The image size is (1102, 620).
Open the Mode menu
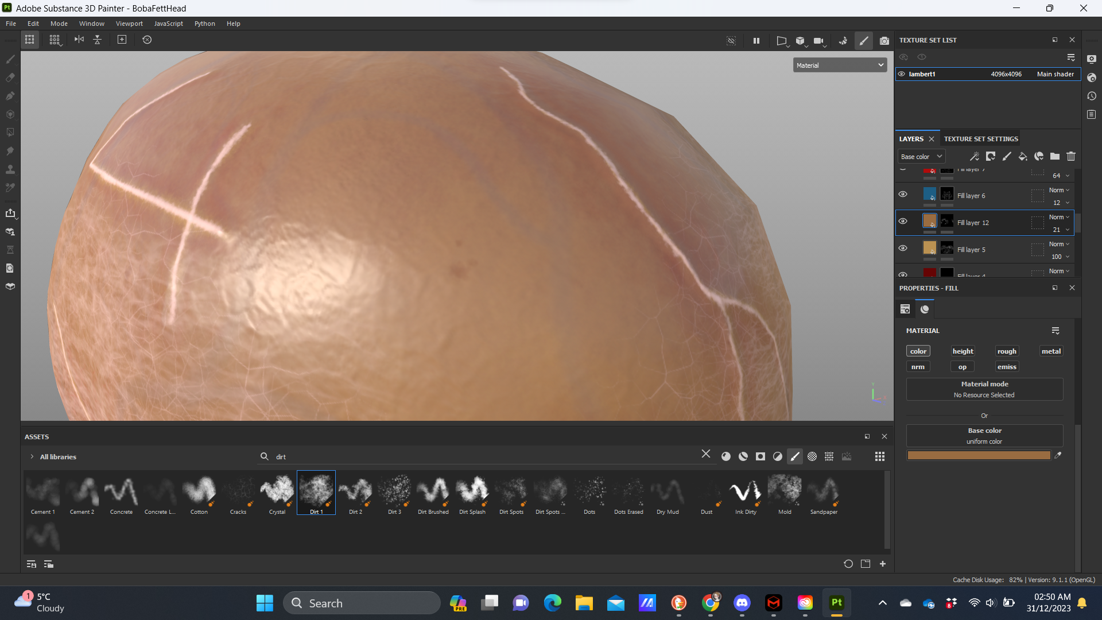(59, 24)
